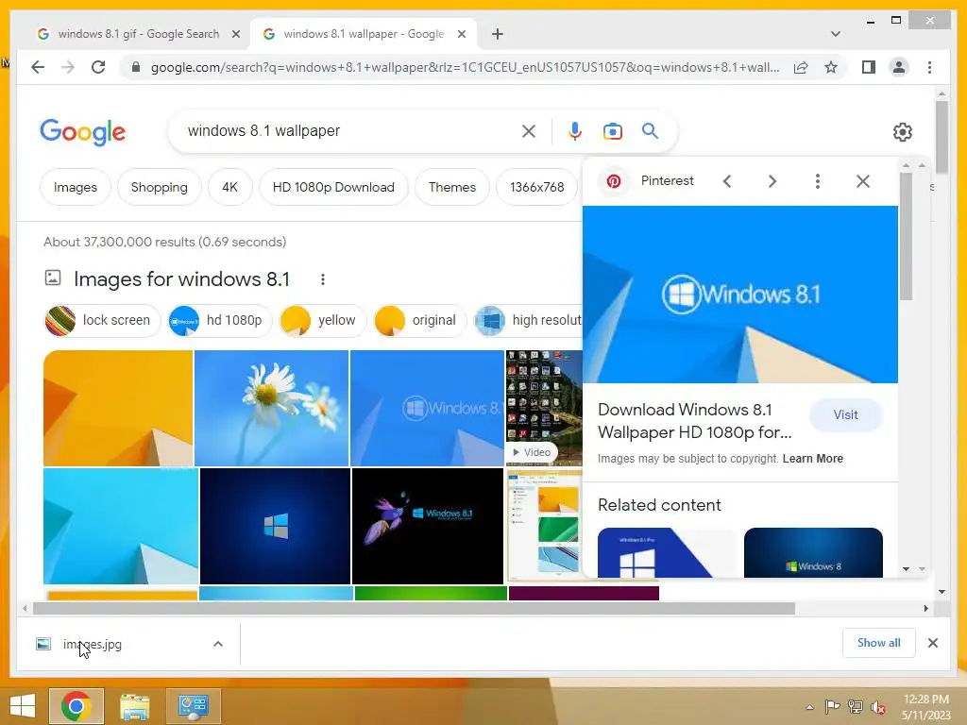Open a new tab with plus button

(498, 34)
